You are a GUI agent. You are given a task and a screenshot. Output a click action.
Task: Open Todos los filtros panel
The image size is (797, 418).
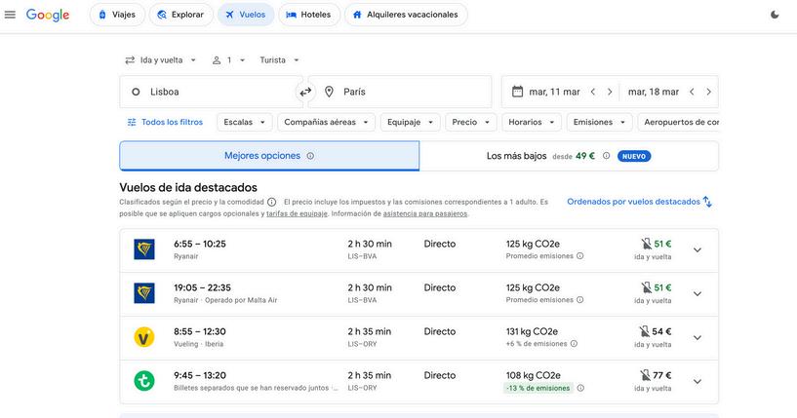click(165, 122)
